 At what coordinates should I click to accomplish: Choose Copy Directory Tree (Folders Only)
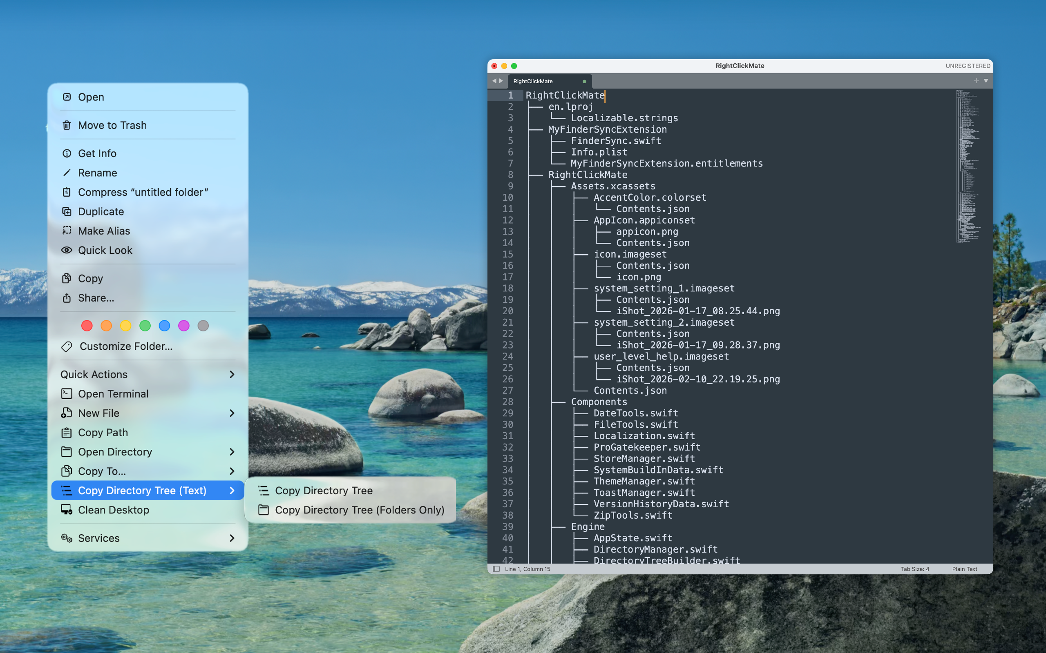coord(351,510)
